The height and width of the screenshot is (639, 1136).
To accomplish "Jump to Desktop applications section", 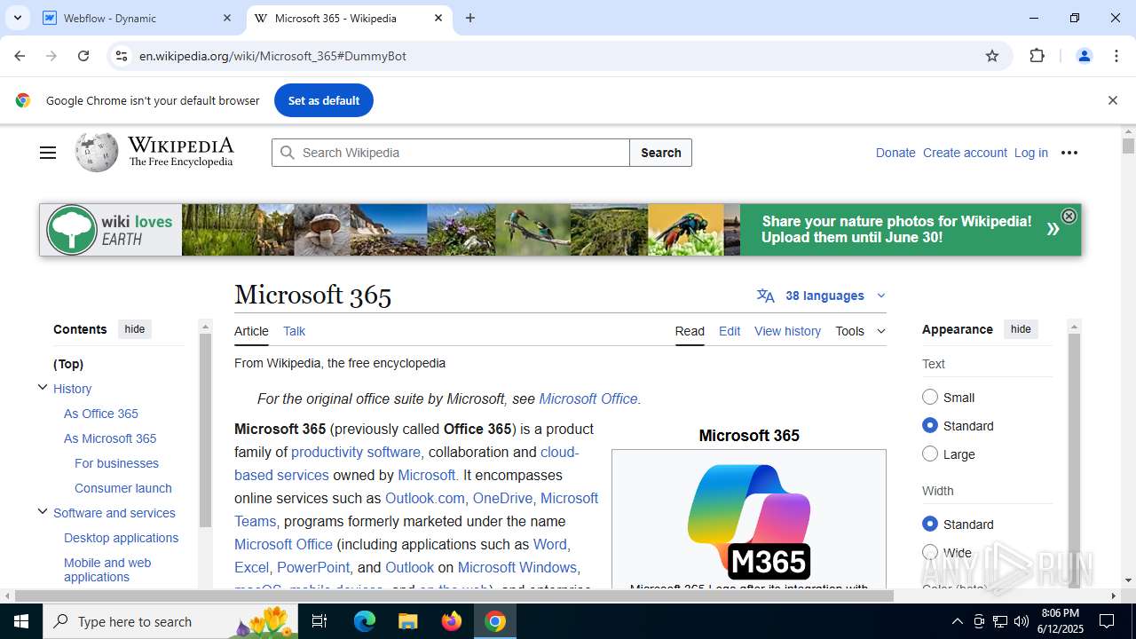I will click(121, 538).
